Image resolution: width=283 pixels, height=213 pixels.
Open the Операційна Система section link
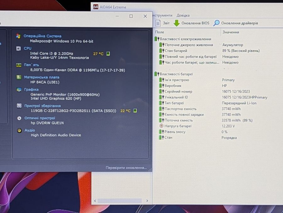(x=42, y=36)
